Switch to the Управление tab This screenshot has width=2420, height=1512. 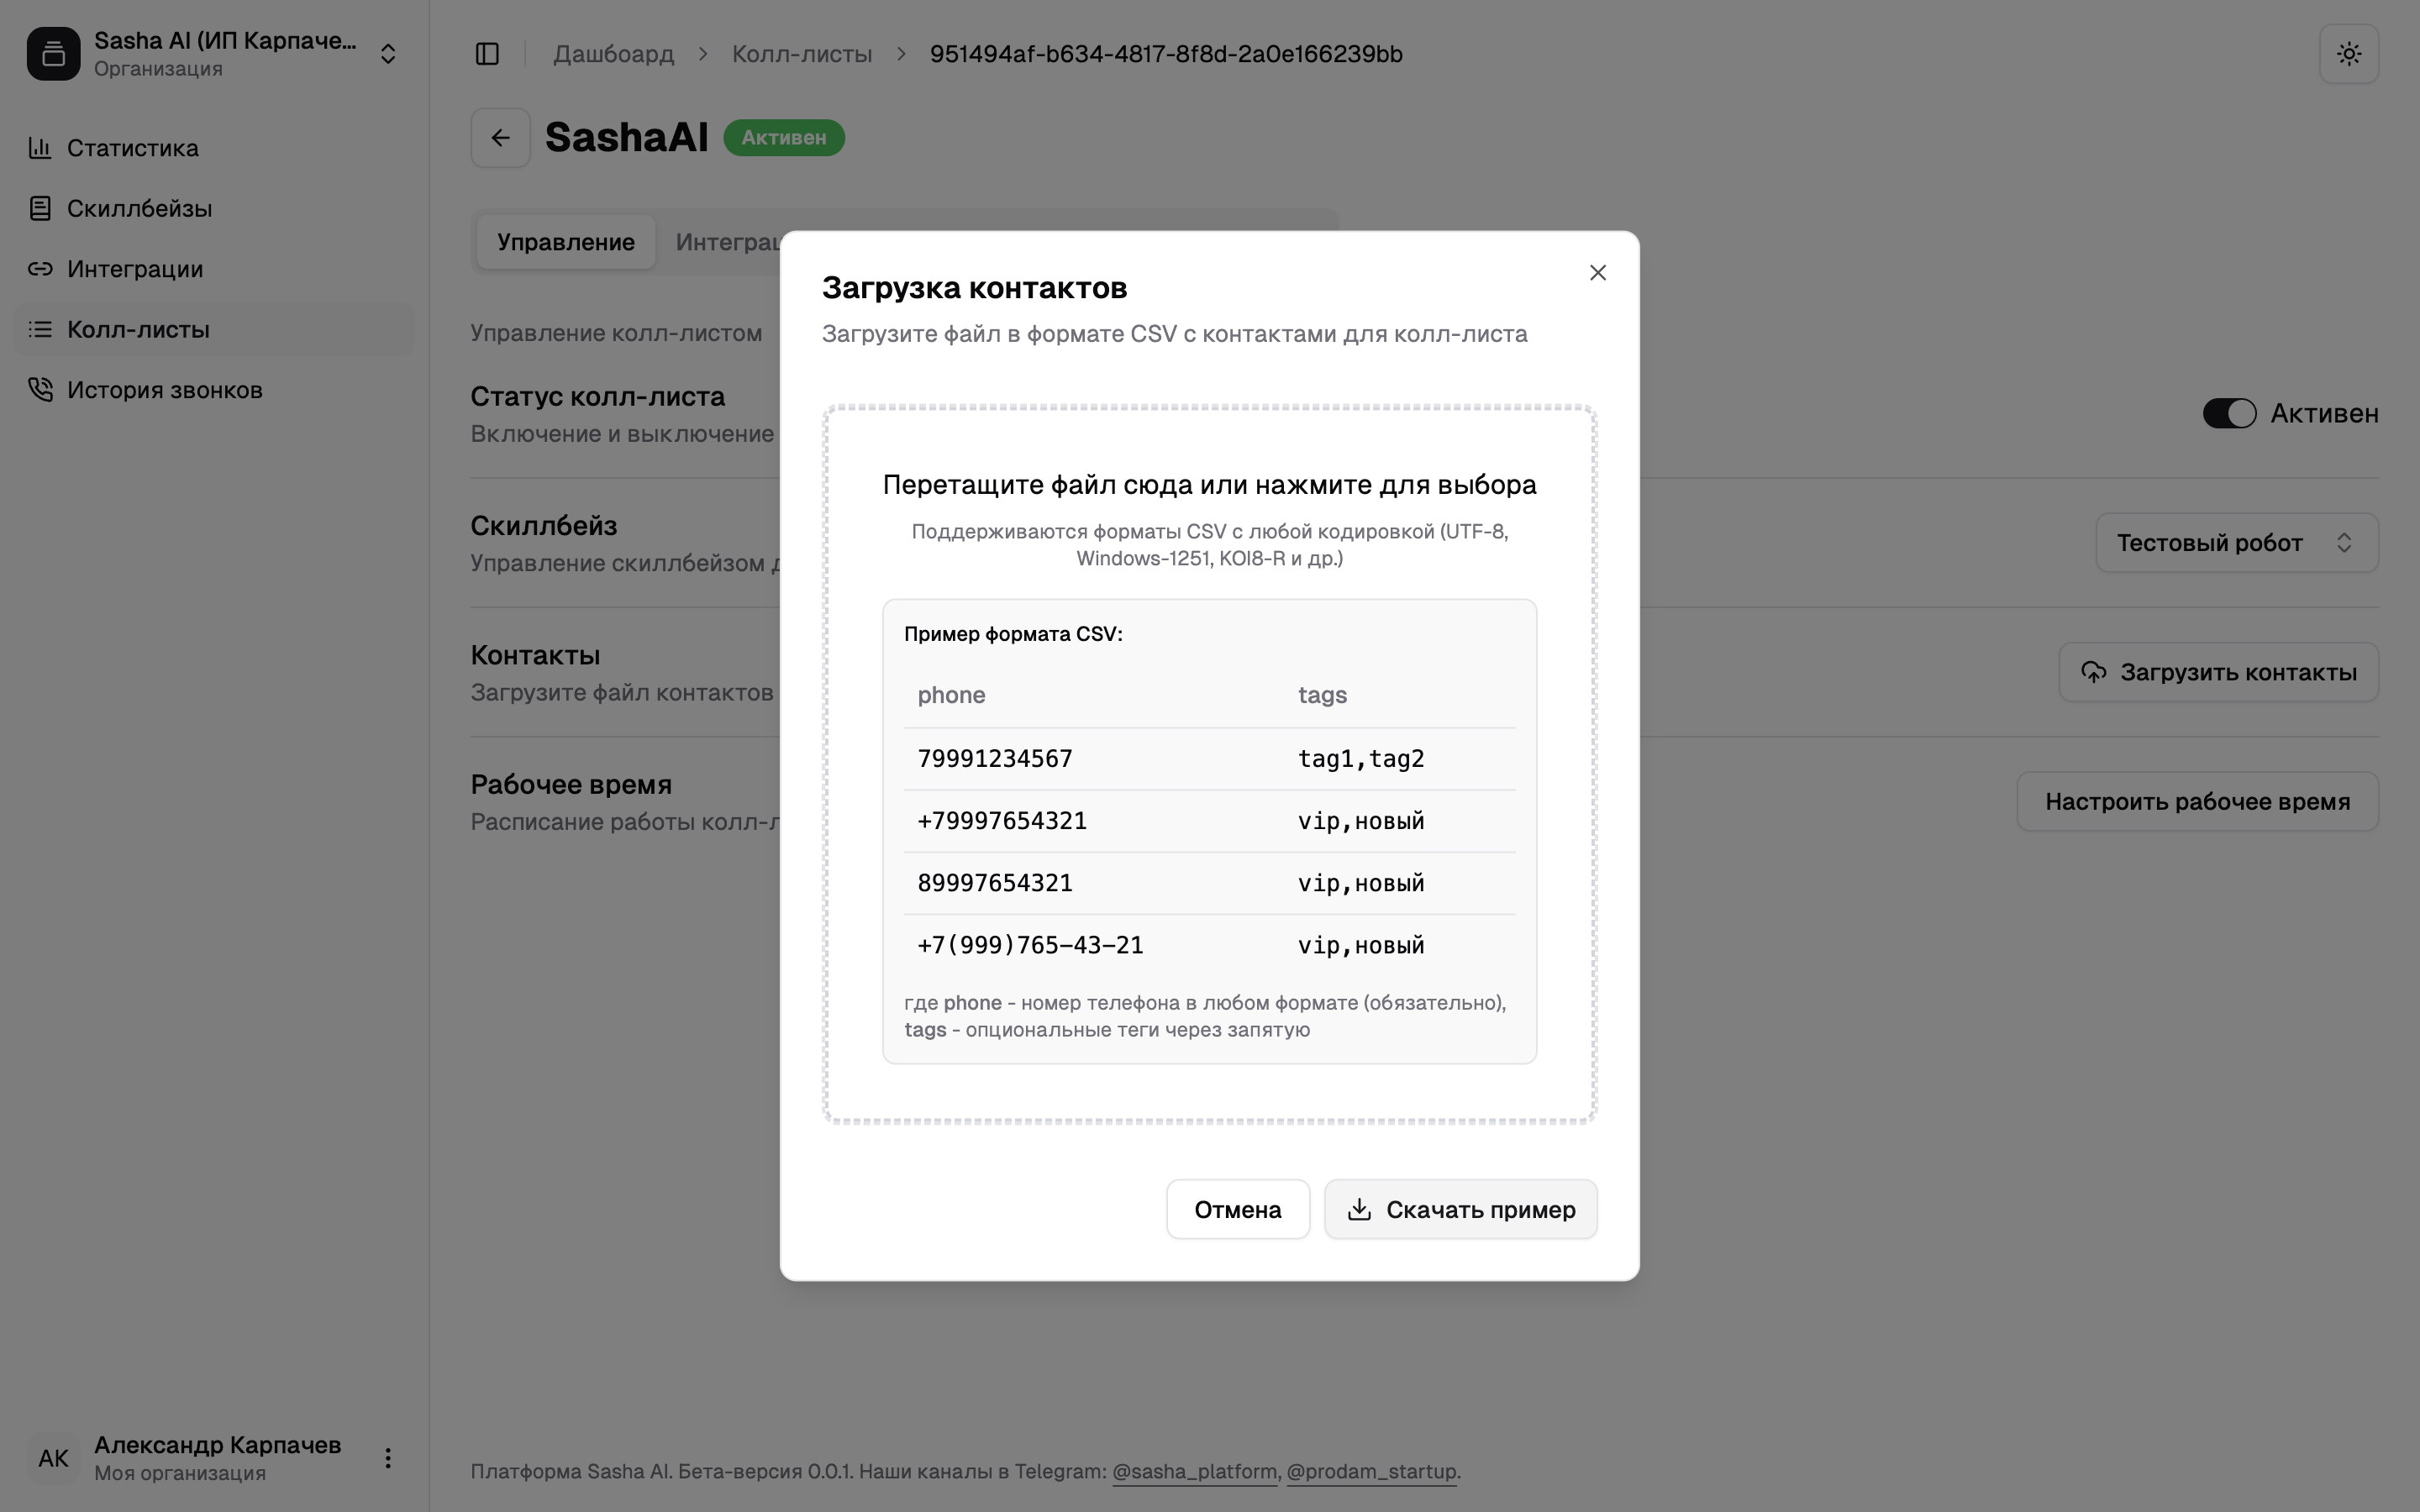(x=566, y=242)
